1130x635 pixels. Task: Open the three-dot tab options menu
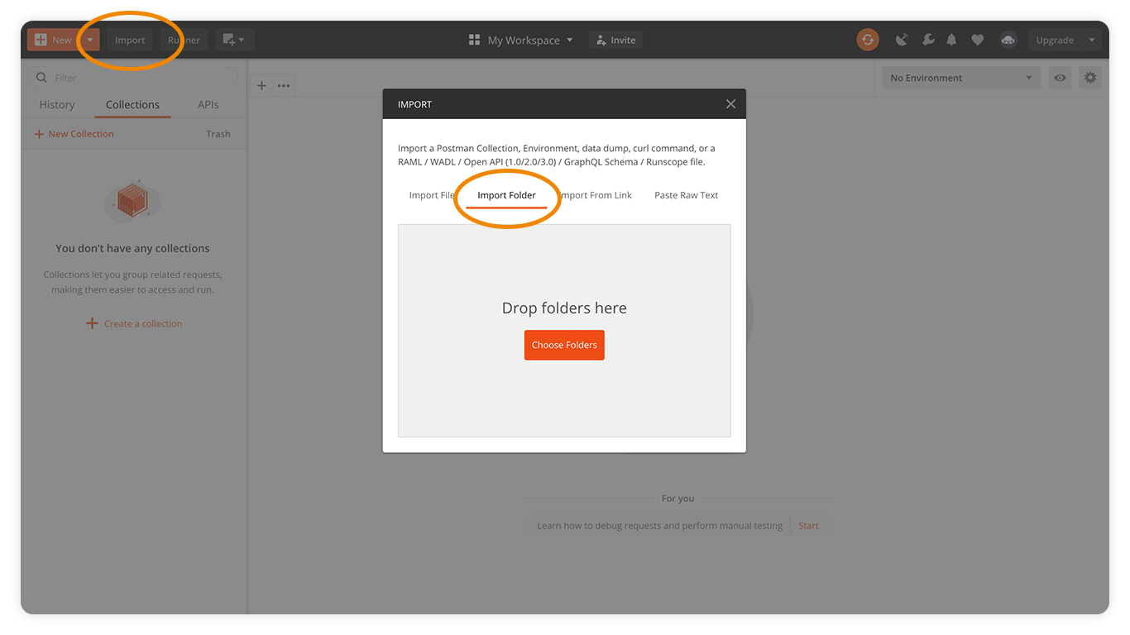pyautogui.click(x=284, y=85)
